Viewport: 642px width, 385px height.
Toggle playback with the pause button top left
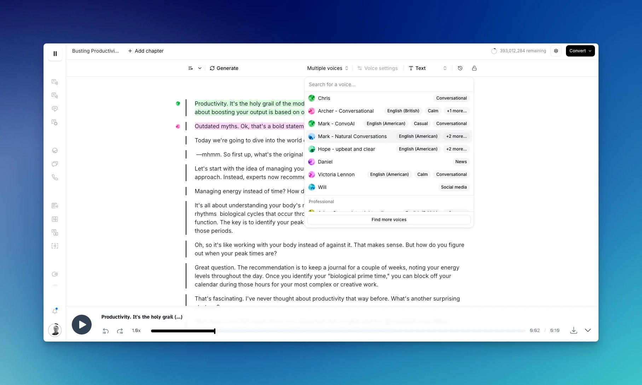[x=55, y=53]
